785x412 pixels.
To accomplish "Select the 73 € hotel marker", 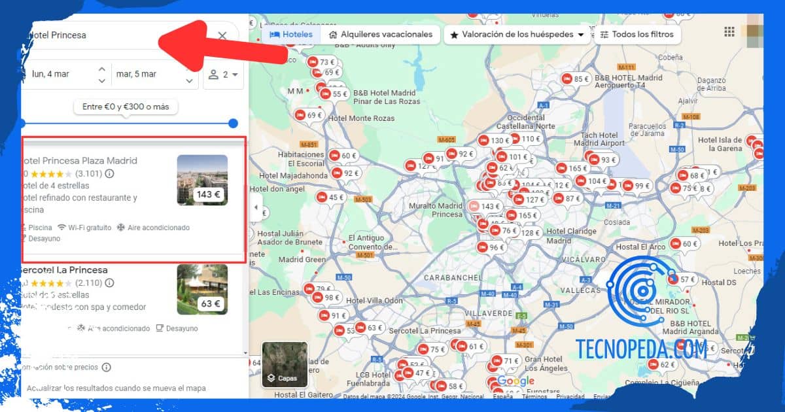I will click(321, 62).
